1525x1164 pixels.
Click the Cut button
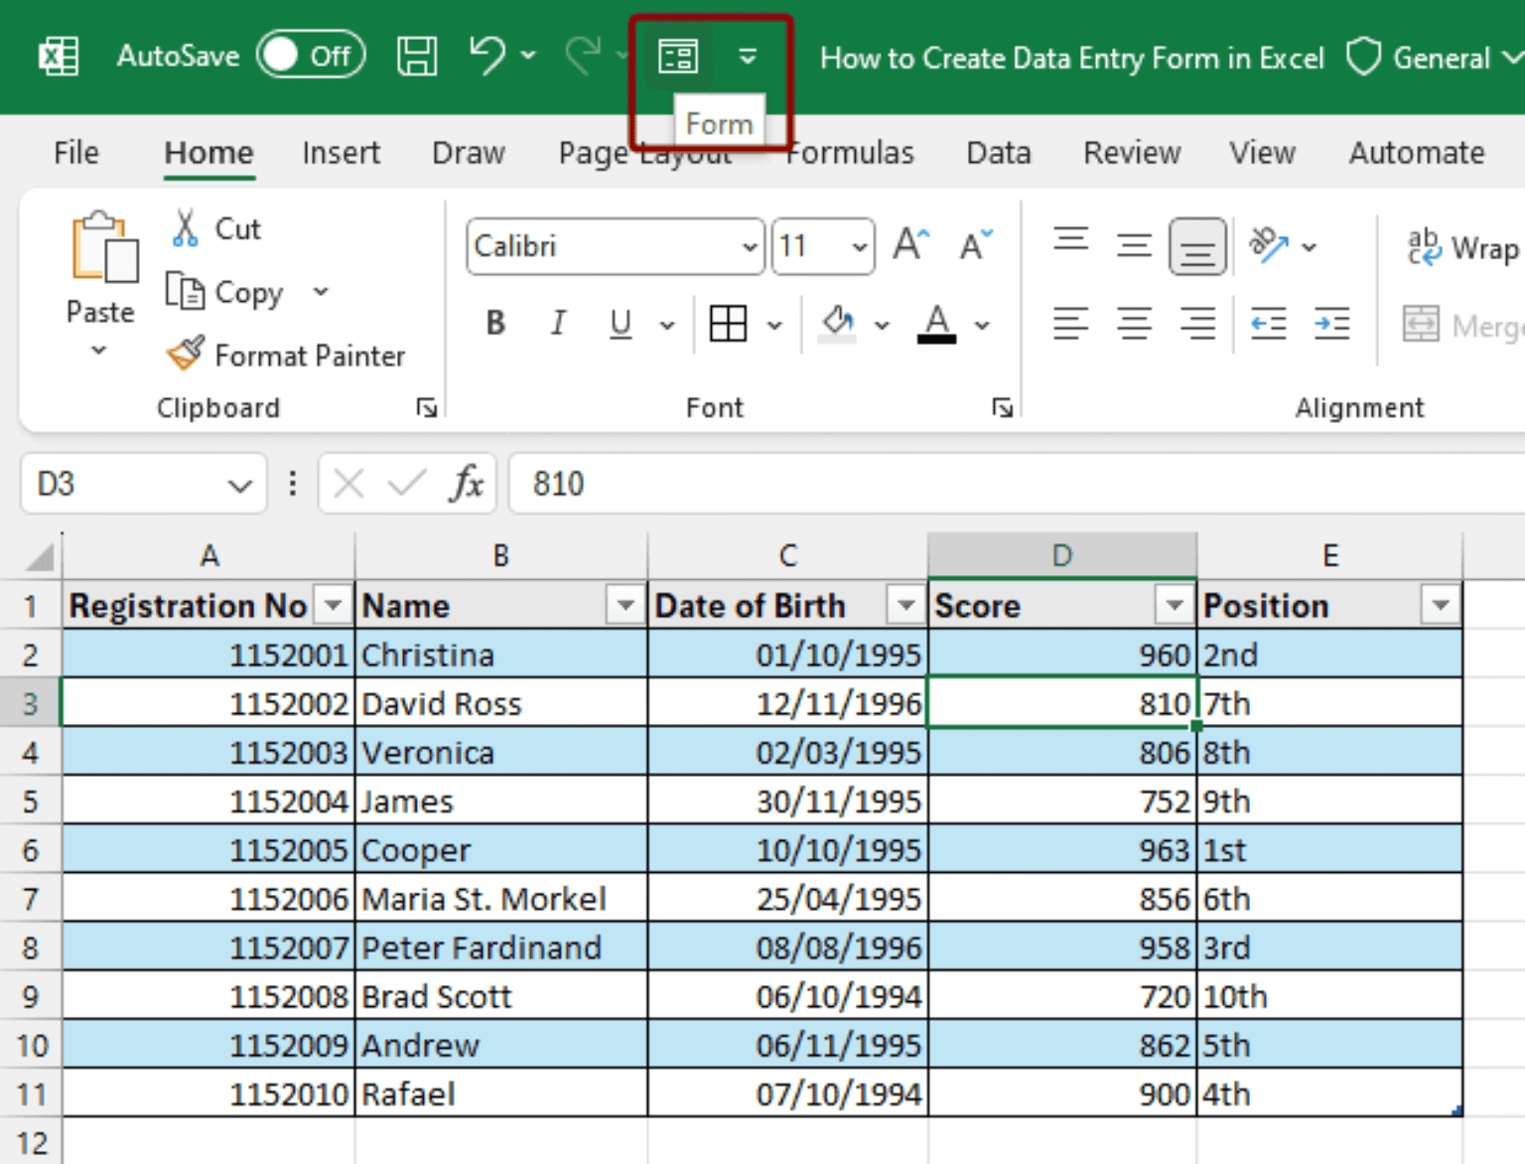[x=216, y=229]
